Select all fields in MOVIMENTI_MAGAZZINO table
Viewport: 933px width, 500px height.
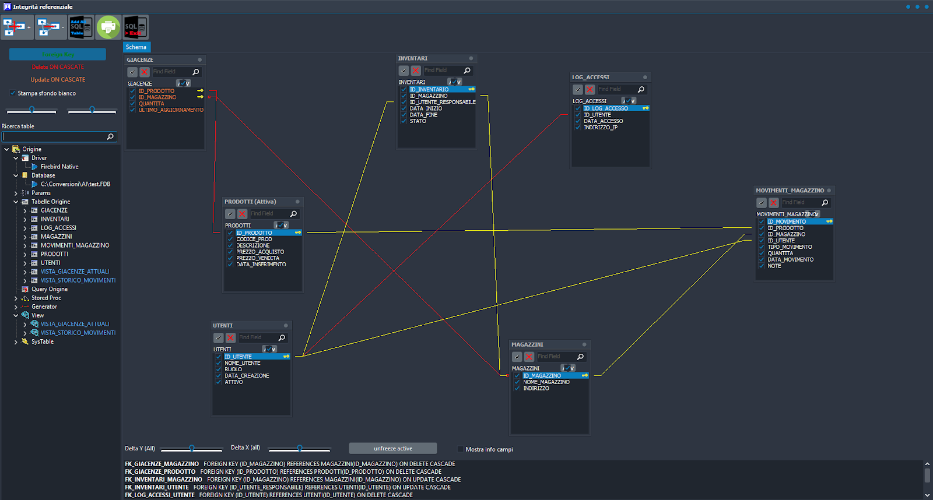pyautogui.click(x=761, y=203)
